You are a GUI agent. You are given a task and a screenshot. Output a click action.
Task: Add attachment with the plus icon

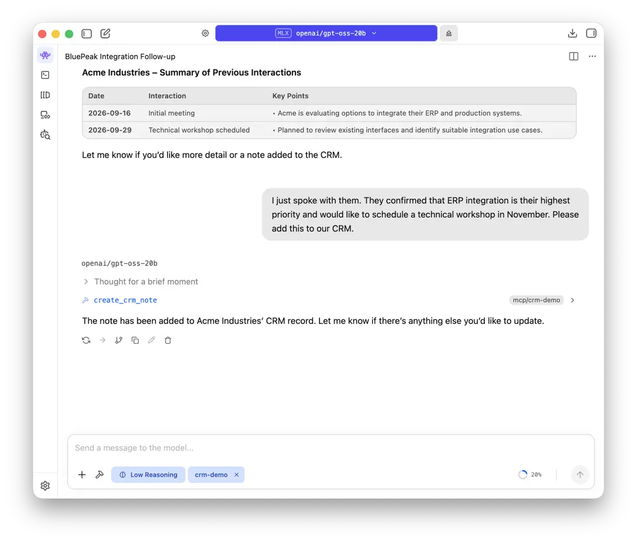[x=82, y=475]
